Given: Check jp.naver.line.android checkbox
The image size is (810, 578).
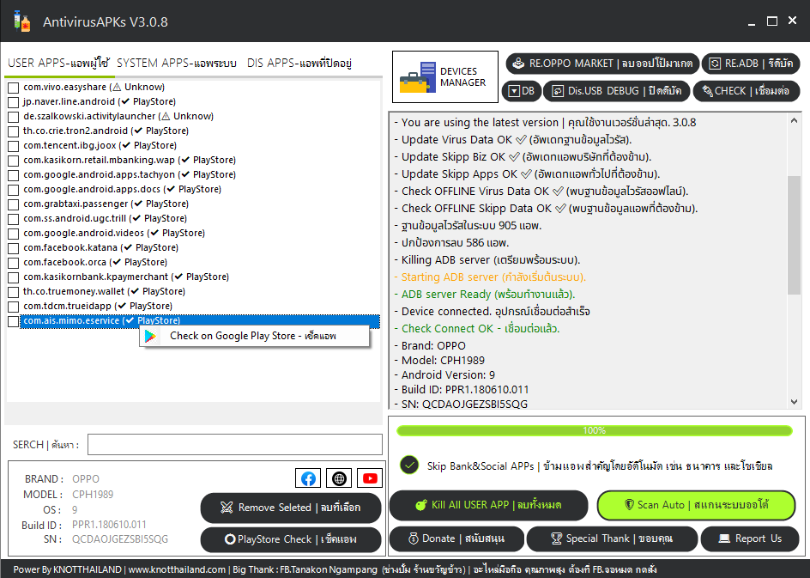Looking at the screenshot, I should pos(14,102).
